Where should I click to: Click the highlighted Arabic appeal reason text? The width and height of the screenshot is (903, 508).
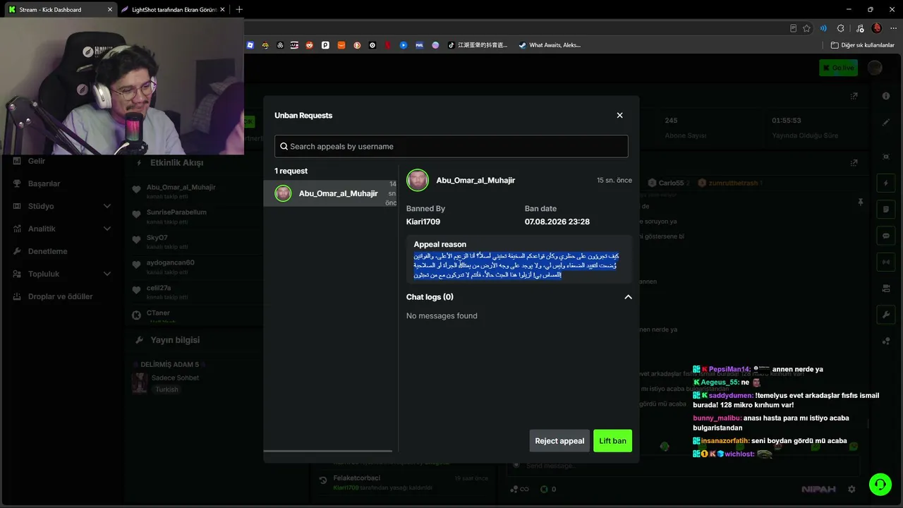(516, 265)
